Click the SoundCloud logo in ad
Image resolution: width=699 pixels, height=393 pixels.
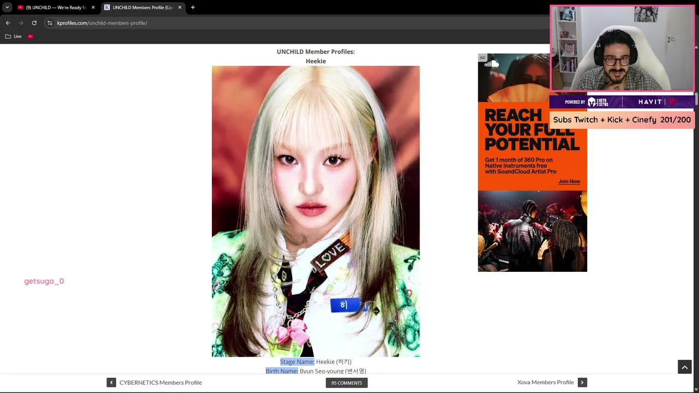tap(491, 64)
